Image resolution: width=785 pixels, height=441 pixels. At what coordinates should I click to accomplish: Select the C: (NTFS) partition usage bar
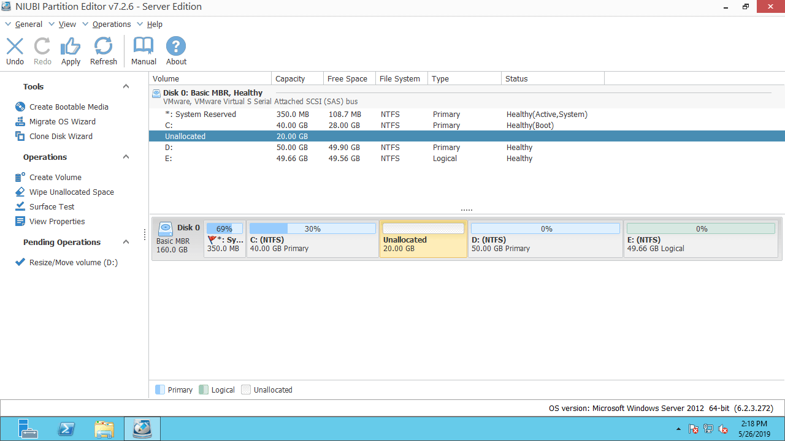[312, 228]
